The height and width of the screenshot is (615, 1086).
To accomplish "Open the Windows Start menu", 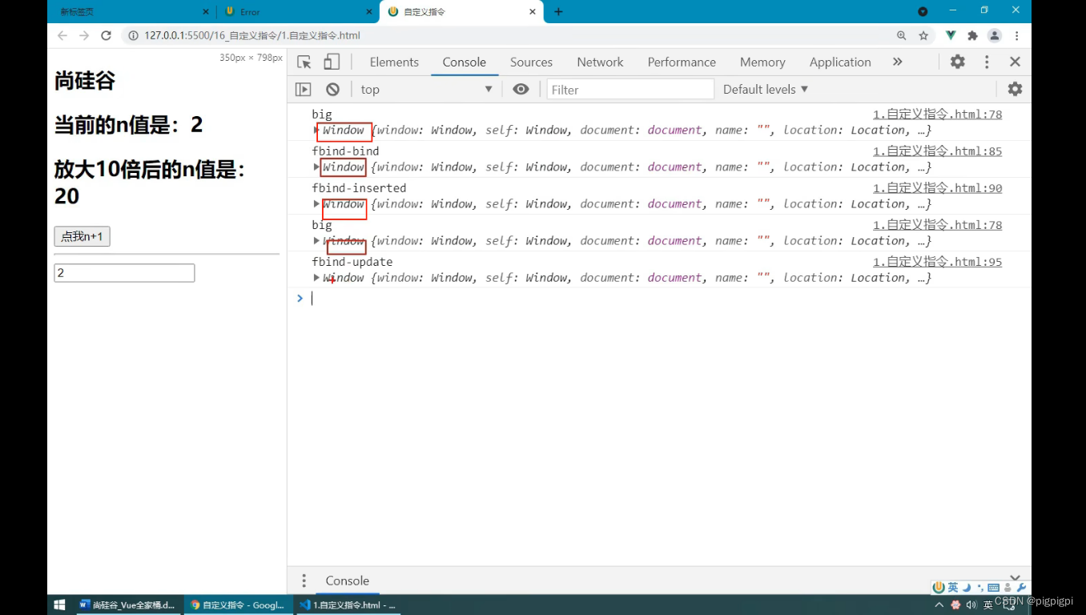I will point(59,605).
